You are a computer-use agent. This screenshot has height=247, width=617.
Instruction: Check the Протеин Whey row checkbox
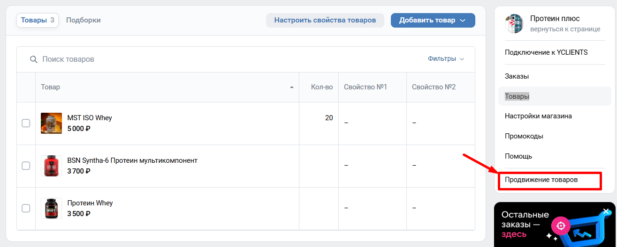point(26,208)
